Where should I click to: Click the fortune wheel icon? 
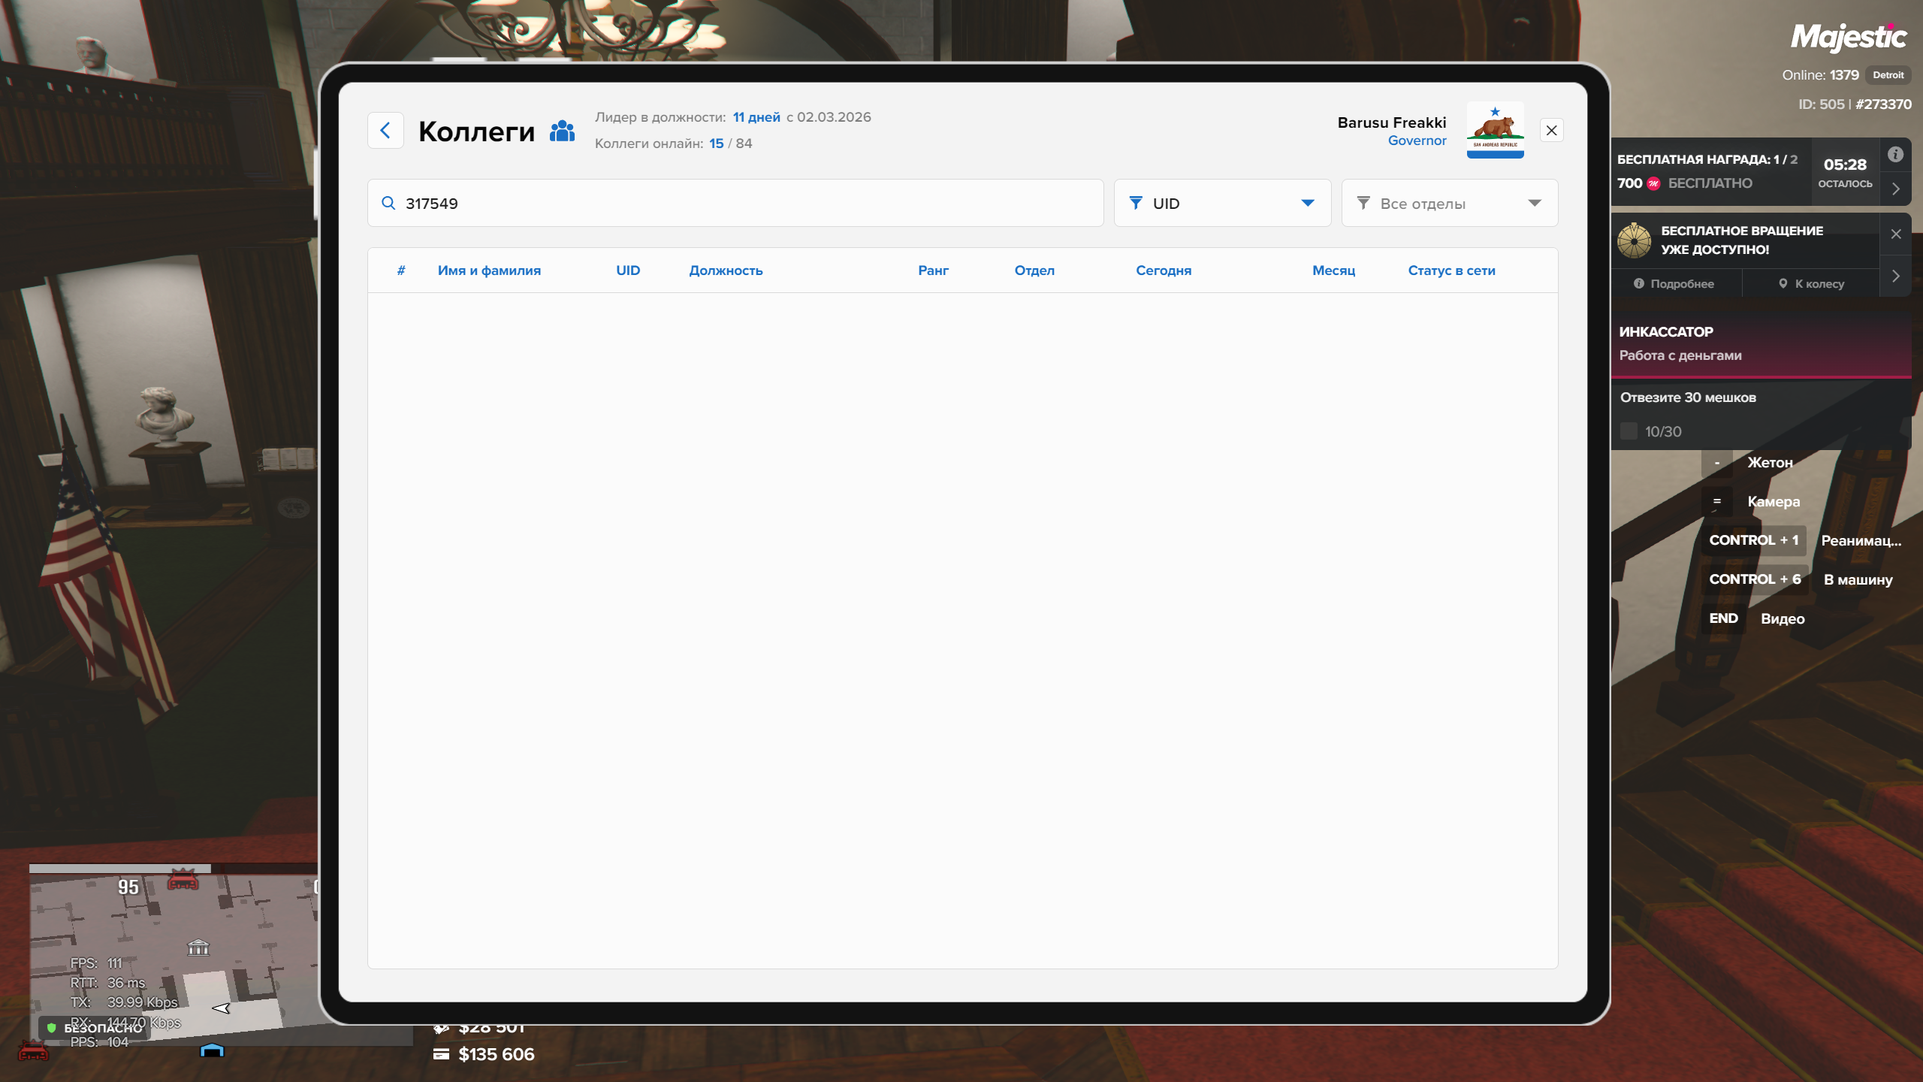[x=1635, y=240]
